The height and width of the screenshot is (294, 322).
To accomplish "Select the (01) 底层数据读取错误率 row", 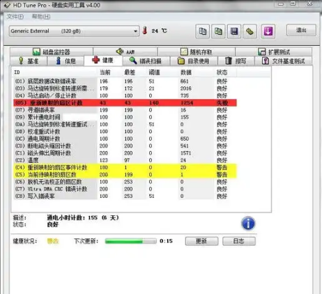I will [125, 82].
